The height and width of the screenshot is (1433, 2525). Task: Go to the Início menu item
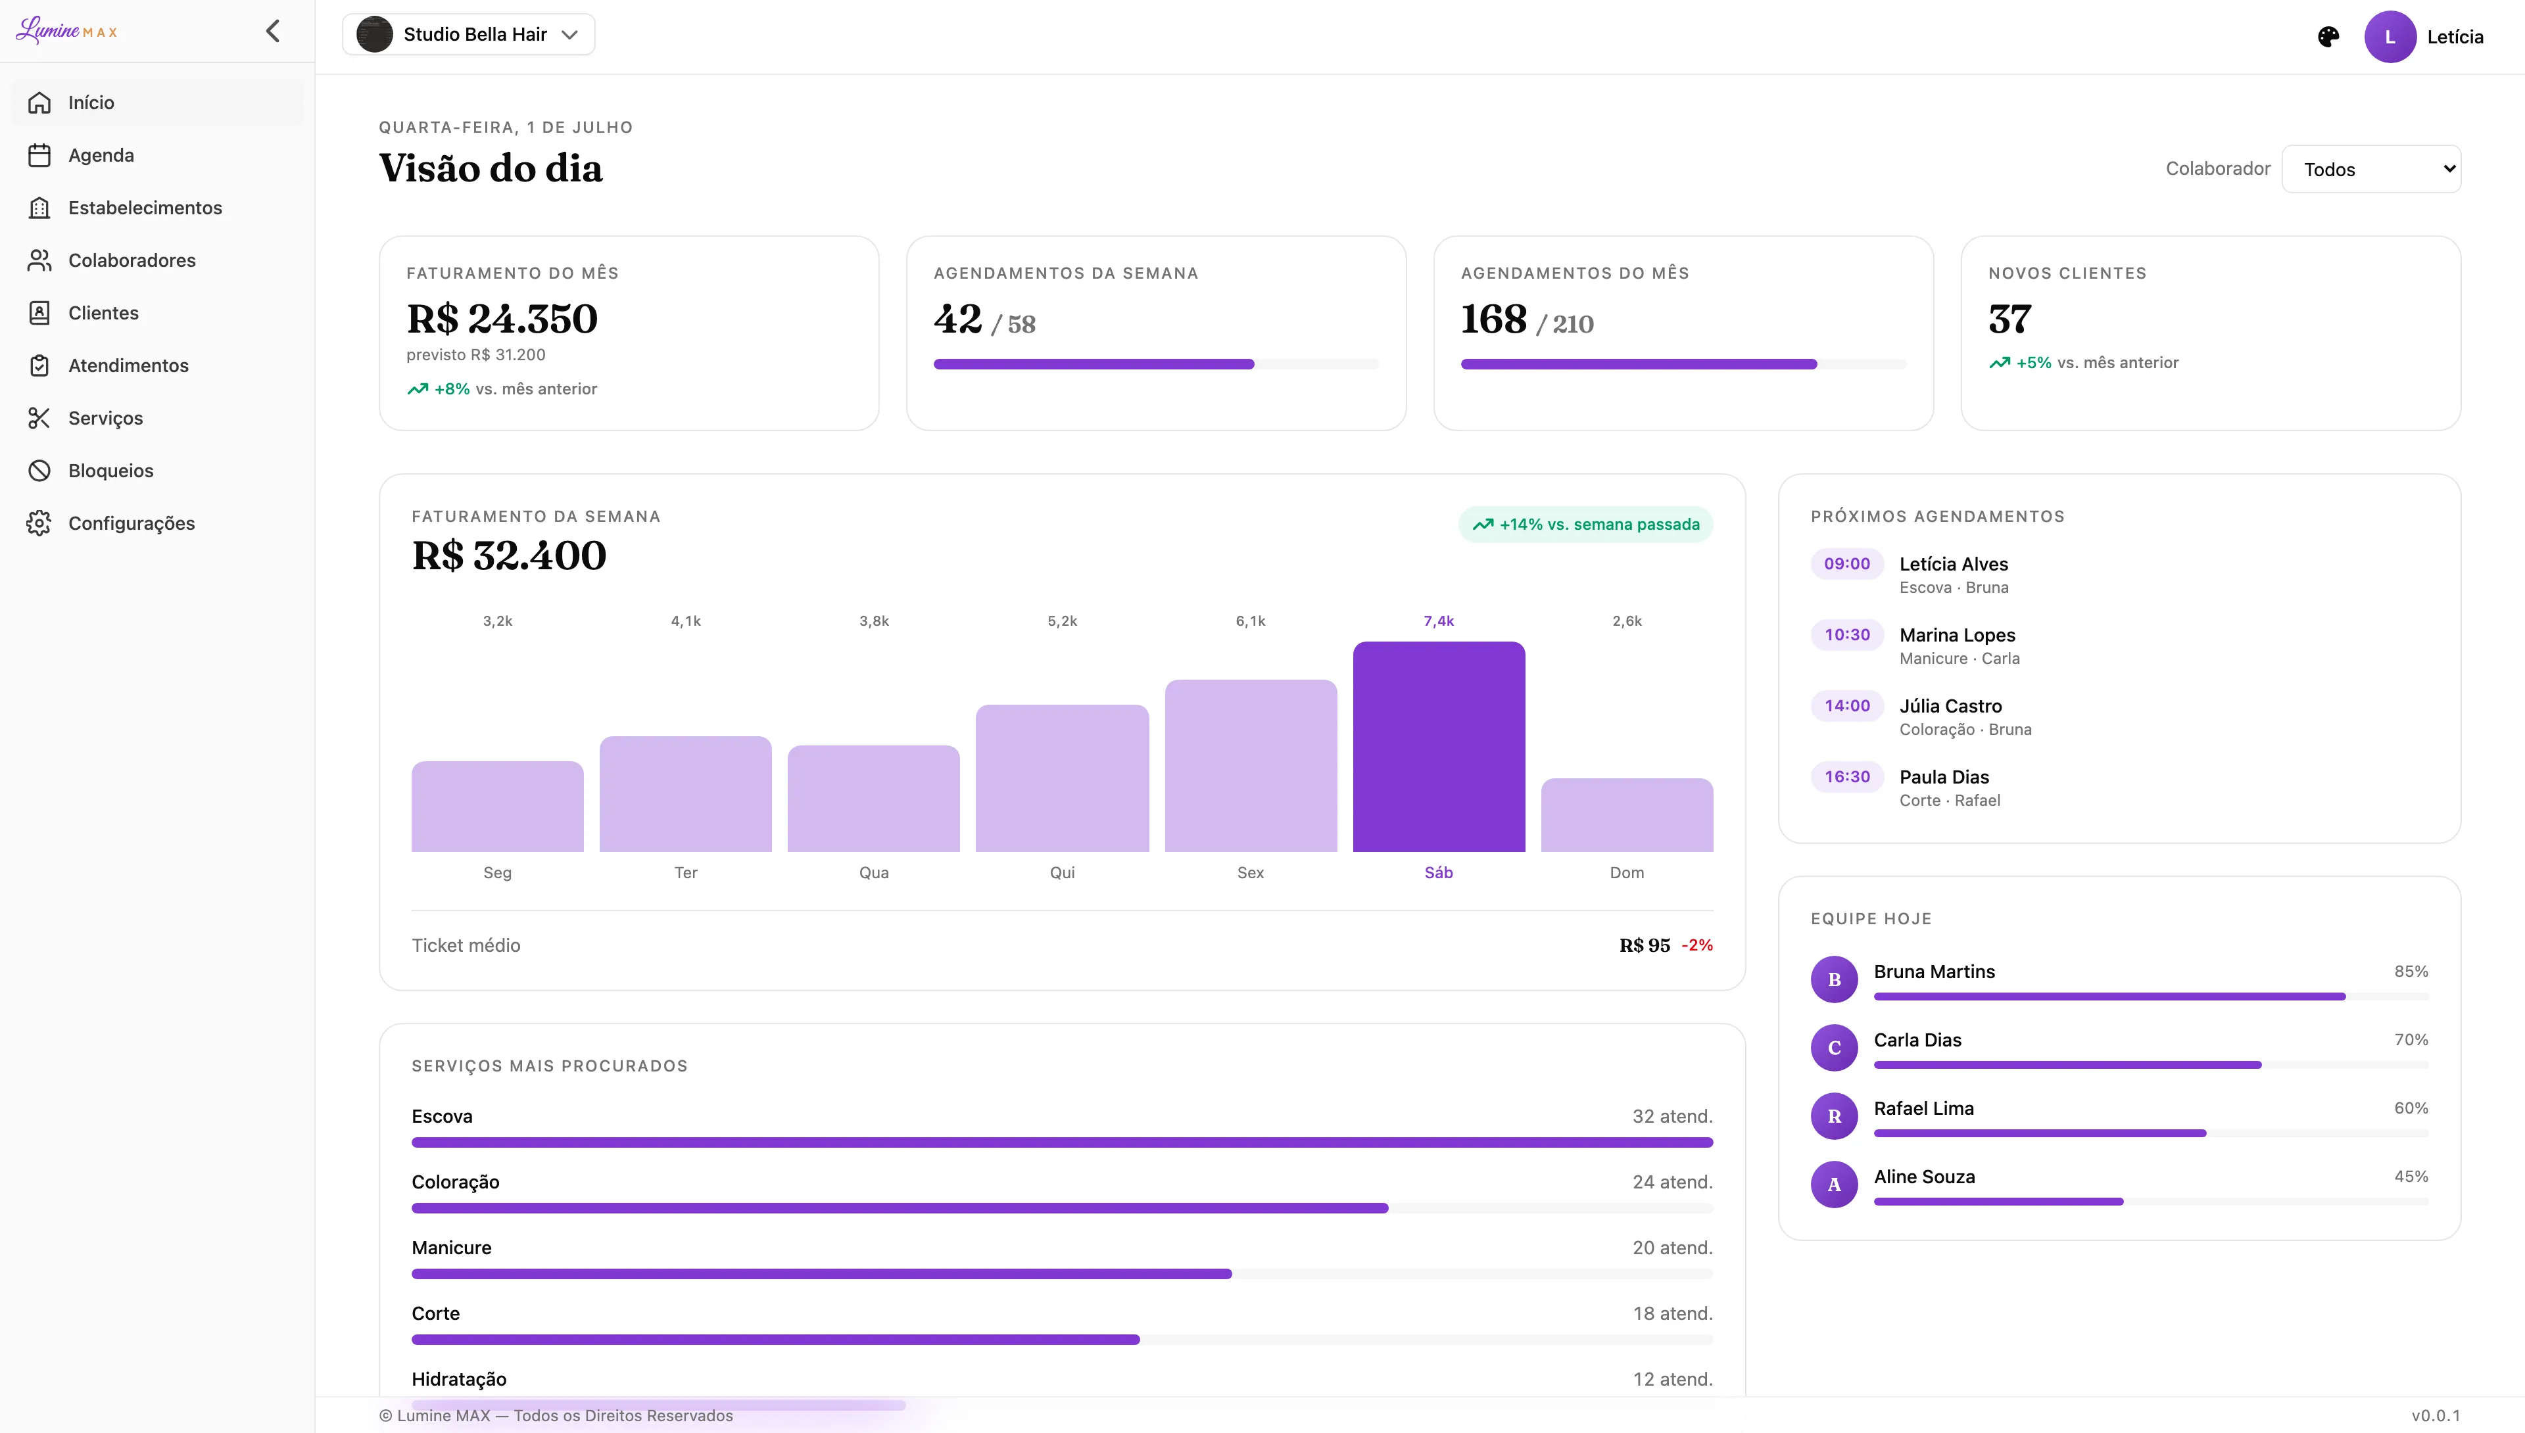pos(158,103)
